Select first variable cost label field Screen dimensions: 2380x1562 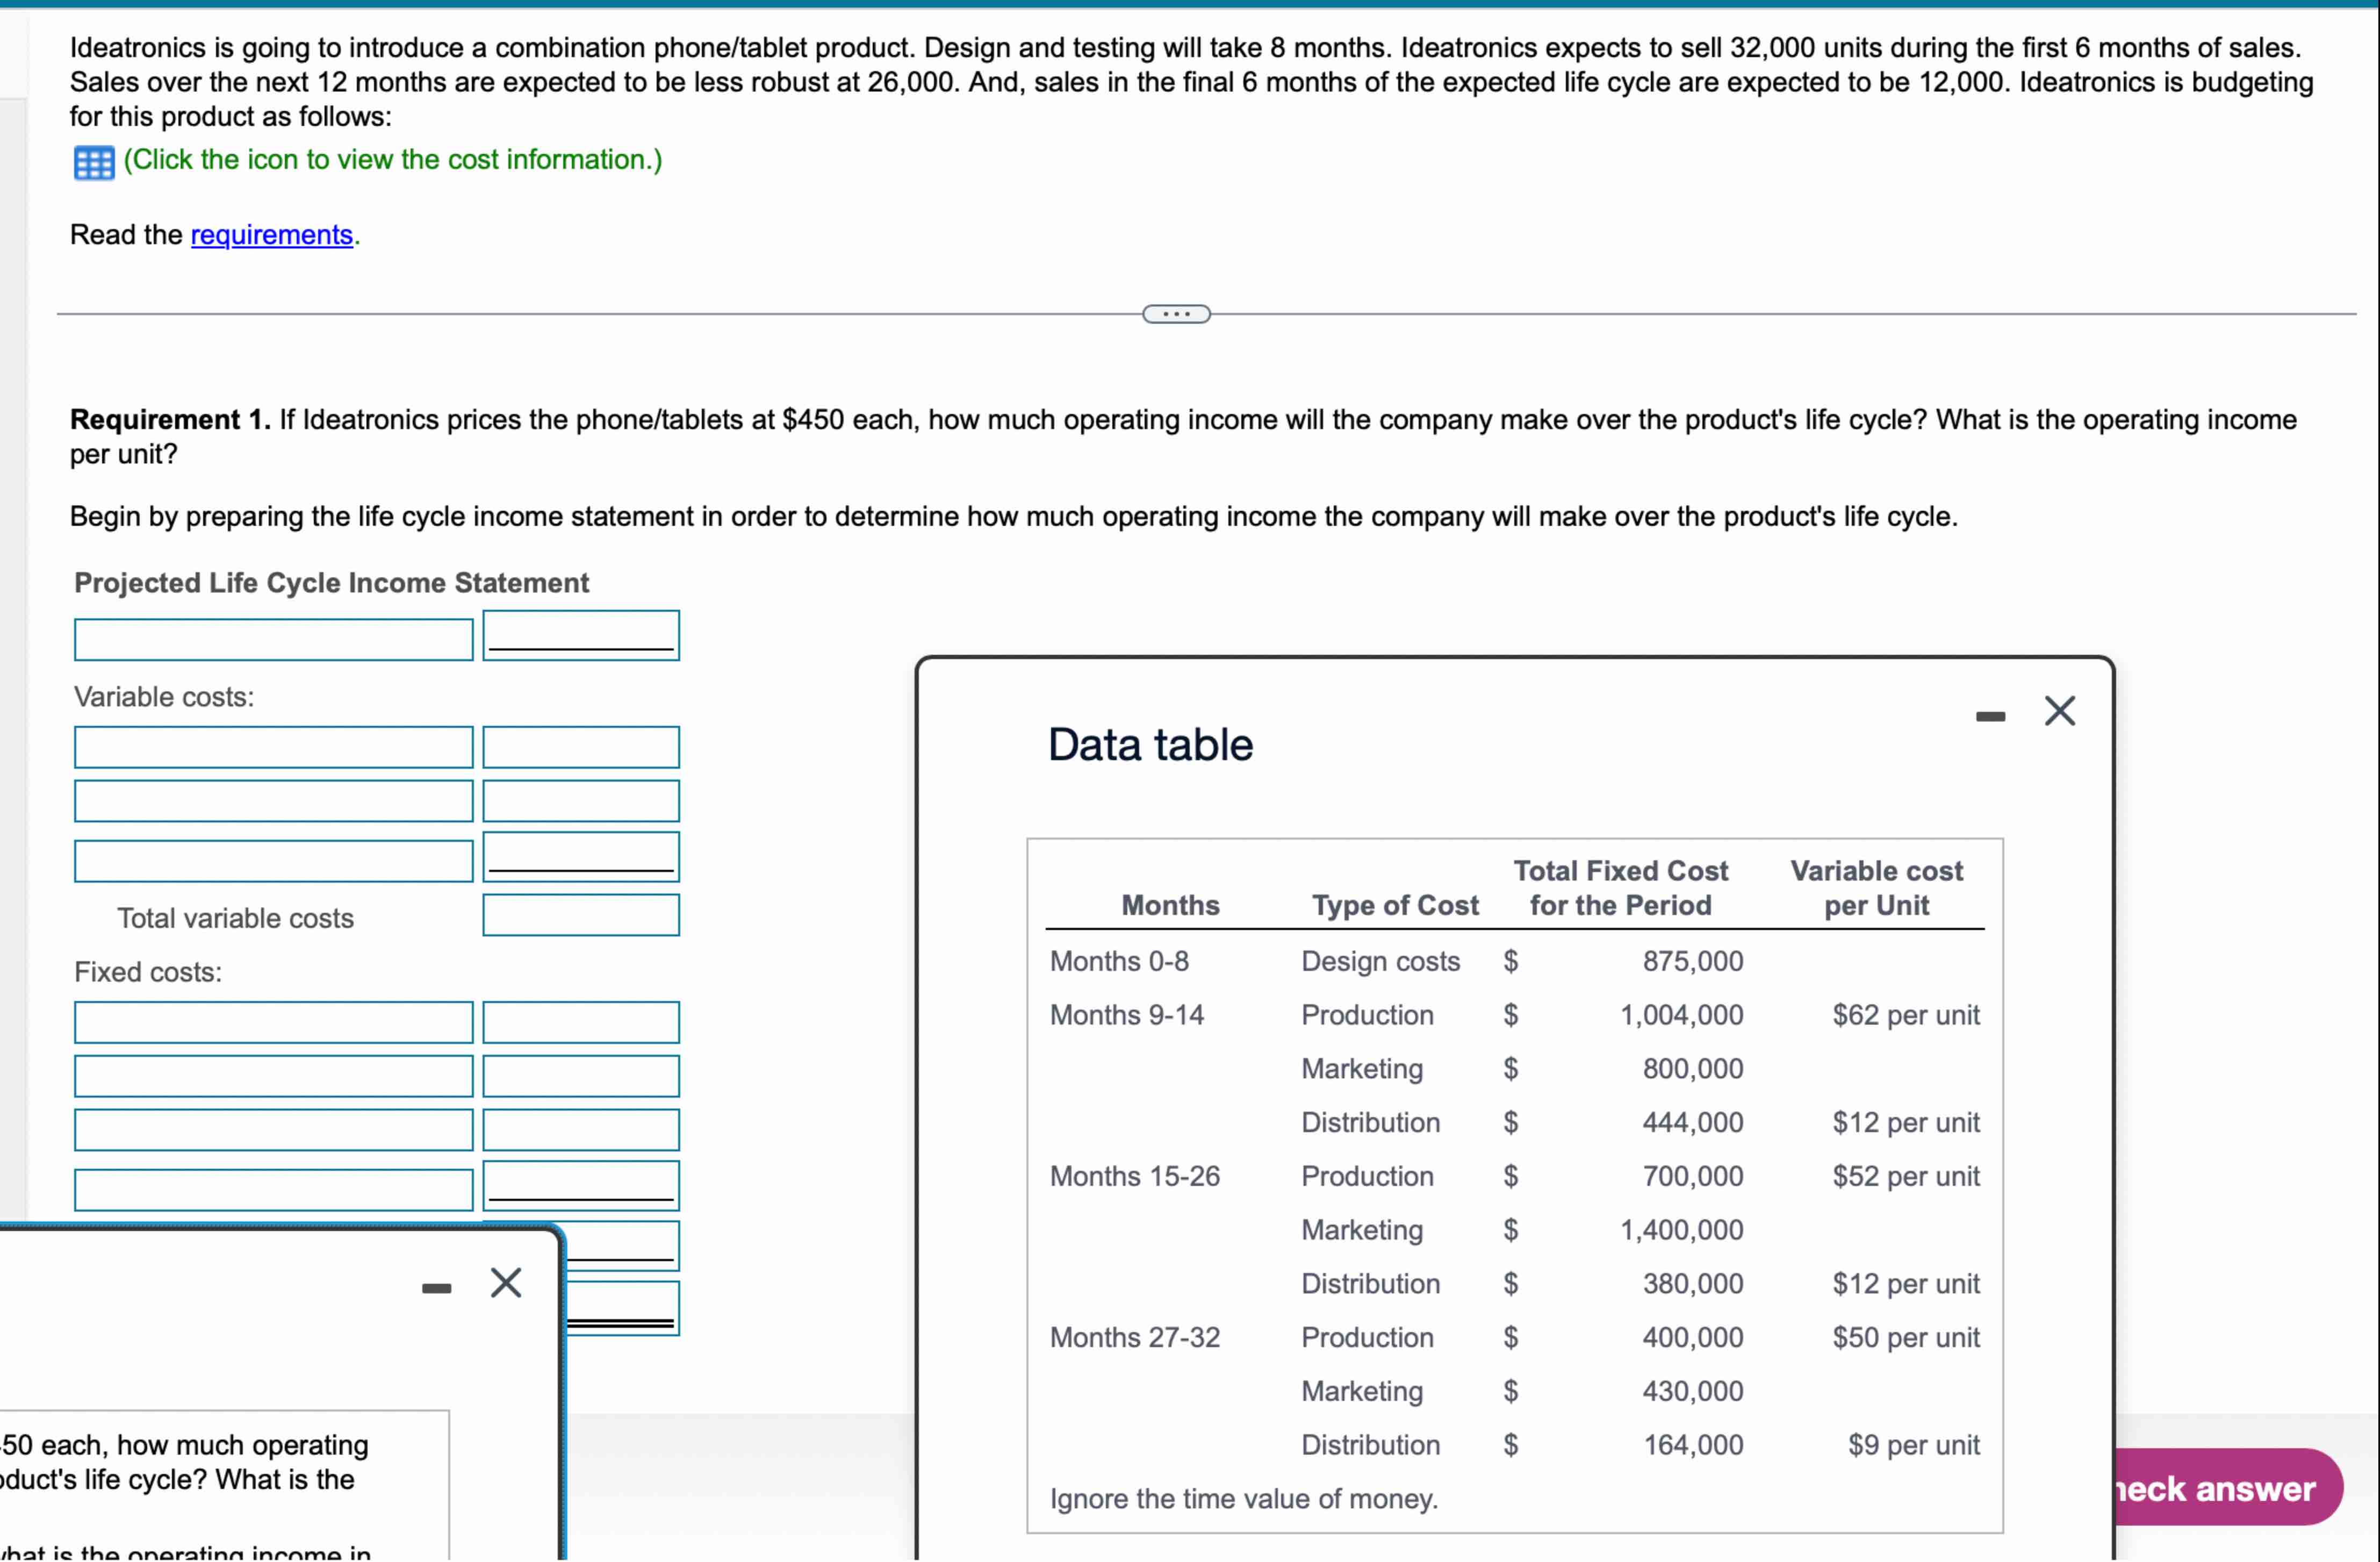point(273,747)
